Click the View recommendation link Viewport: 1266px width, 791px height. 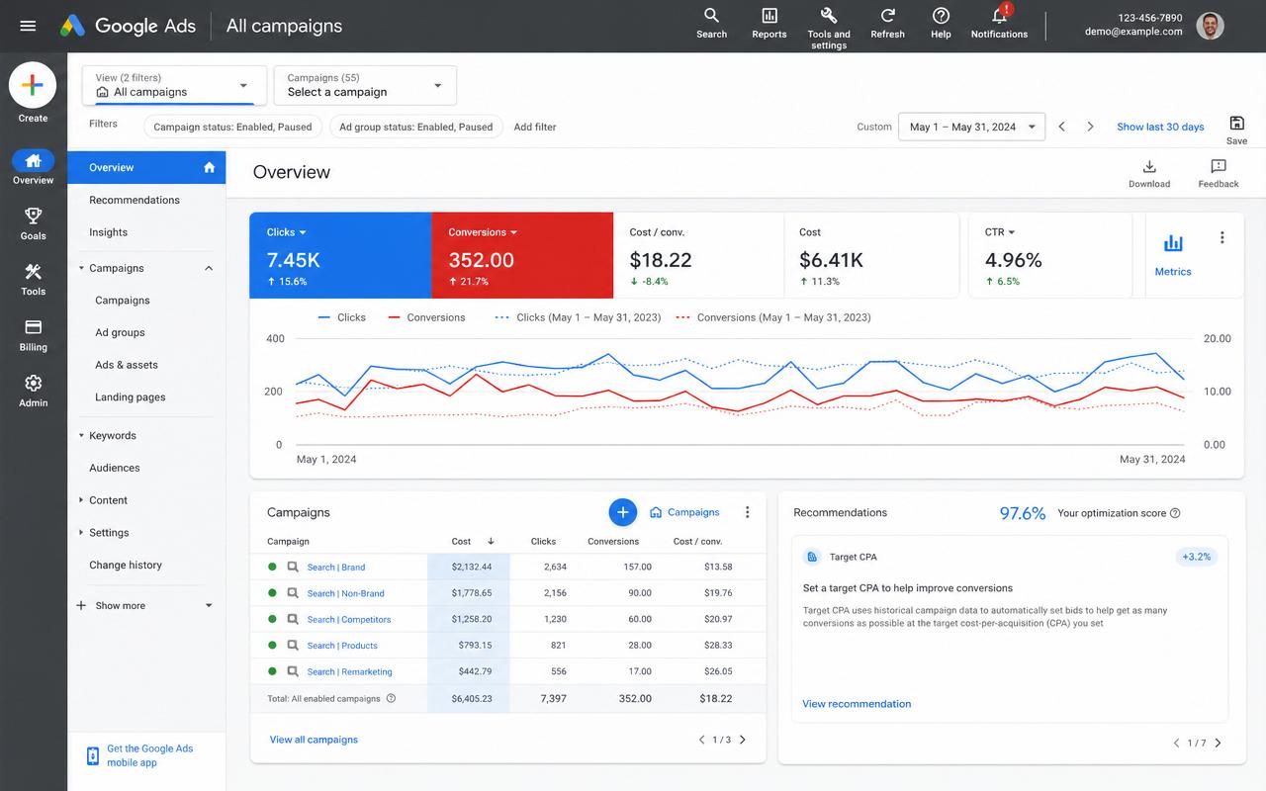(x=857, y=704)
